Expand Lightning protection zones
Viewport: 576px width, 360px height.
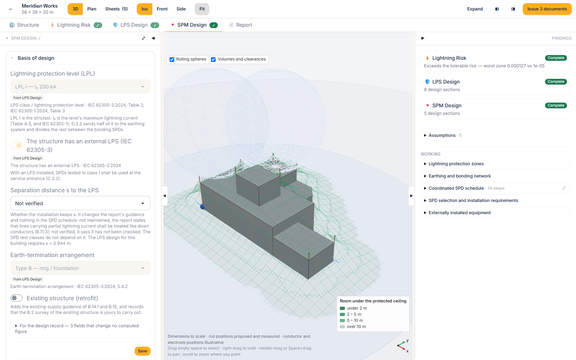[495, 164]
